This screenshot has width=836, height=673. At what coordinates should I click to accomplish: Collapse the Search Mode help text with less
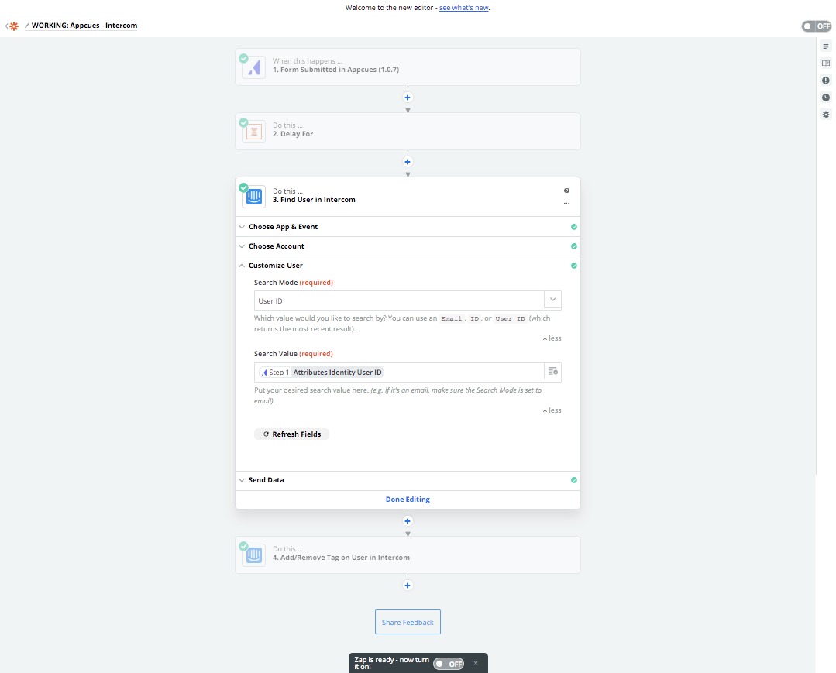pyautogui.click(x=552, y=338)
